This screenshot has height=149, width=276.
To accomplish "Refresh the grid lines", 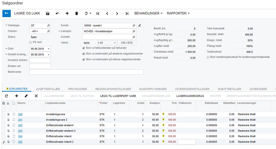I will pos(7,96).
